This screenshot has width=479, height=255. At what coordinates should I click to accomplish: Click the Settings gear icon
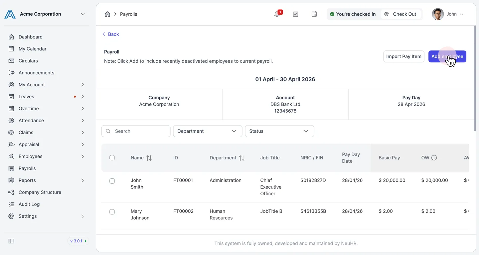point(11,216)
